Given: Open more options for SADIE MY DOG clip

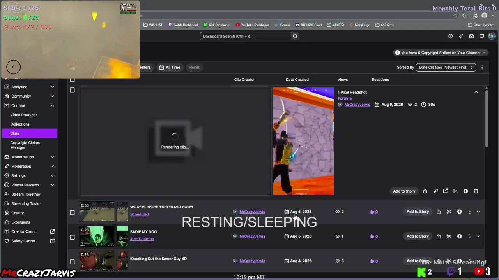Looking at the screenshot, I should click(x=470, y=236).
